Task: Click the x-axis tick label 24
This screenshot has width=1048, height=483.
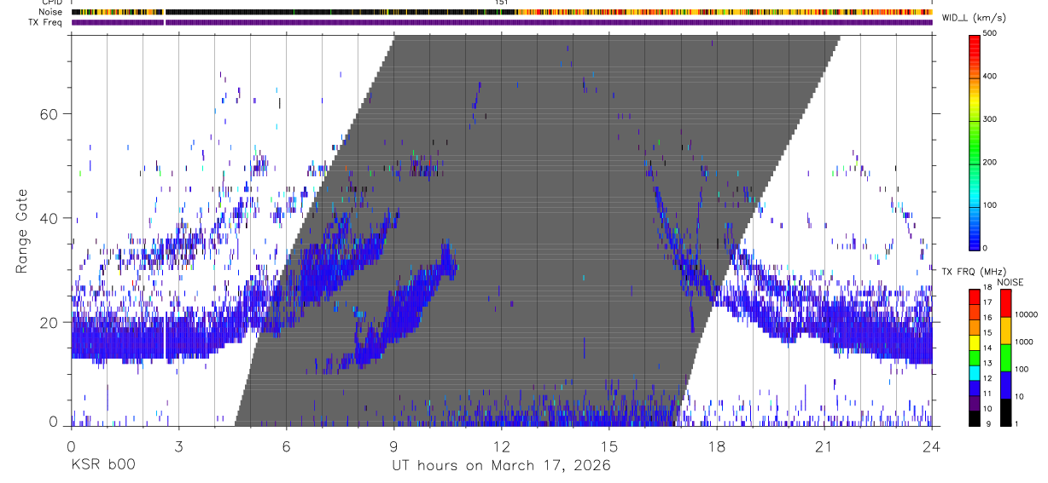Action: tap(932, 446)
